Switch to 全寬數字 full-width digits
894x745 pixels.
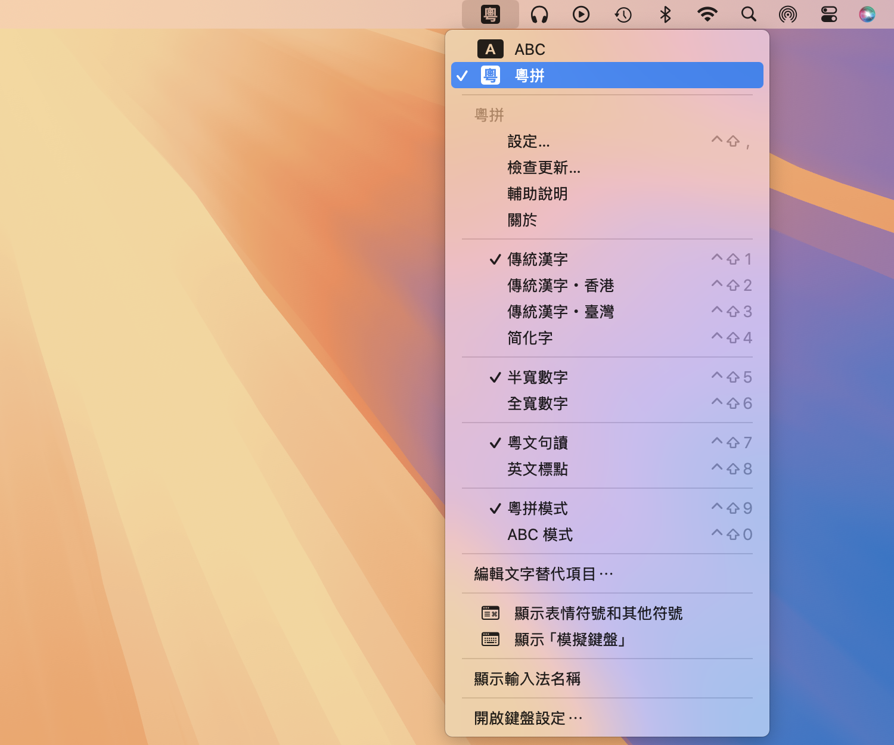(536, 403)
